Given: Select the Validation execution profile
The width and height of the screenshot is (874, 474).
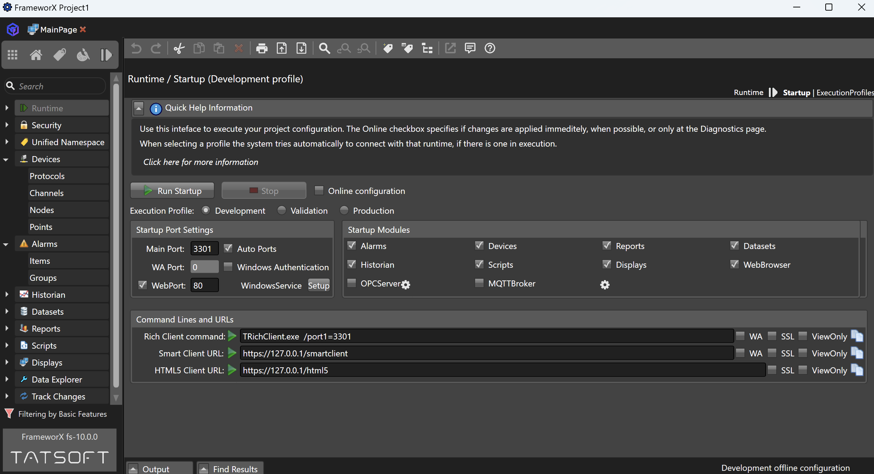Looking at the screenshot, I should coord(282,211).
